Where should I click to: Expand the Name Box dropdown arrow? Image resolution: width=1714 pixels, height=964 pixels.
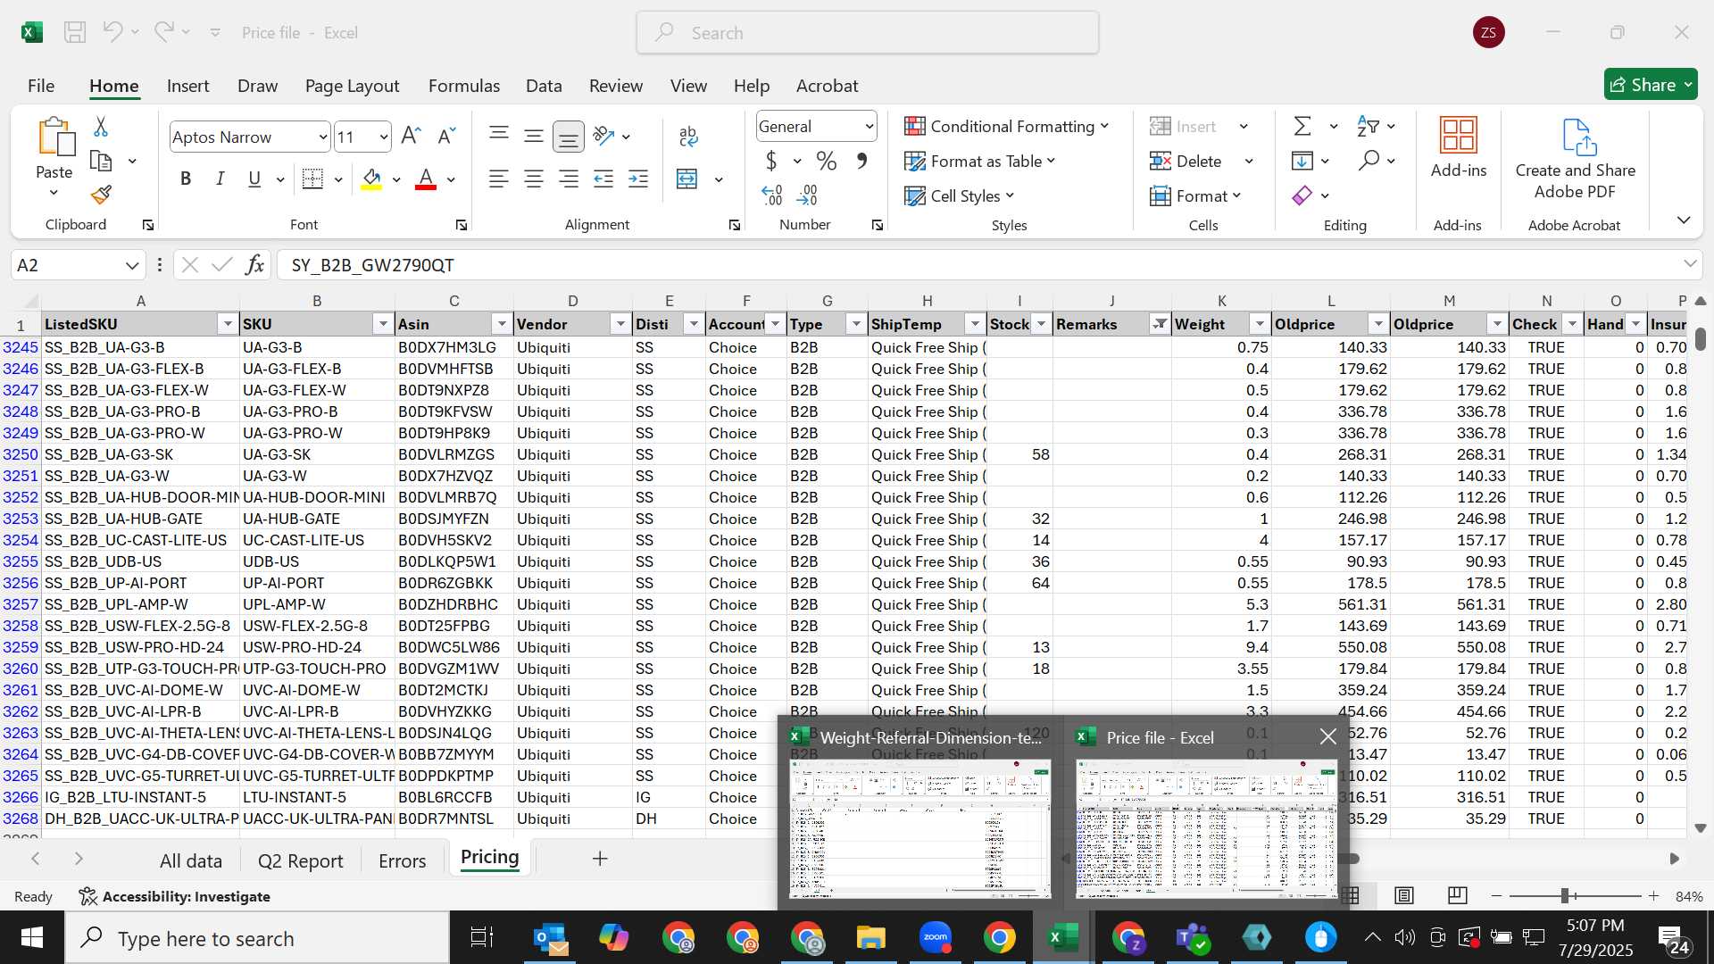coord(132,265)
